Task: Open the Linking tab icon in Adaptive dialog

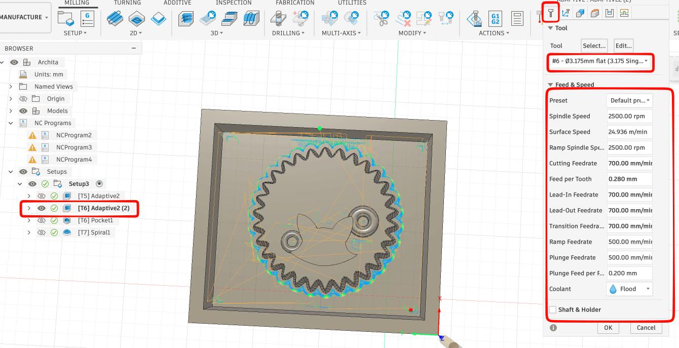Action: 610,13
